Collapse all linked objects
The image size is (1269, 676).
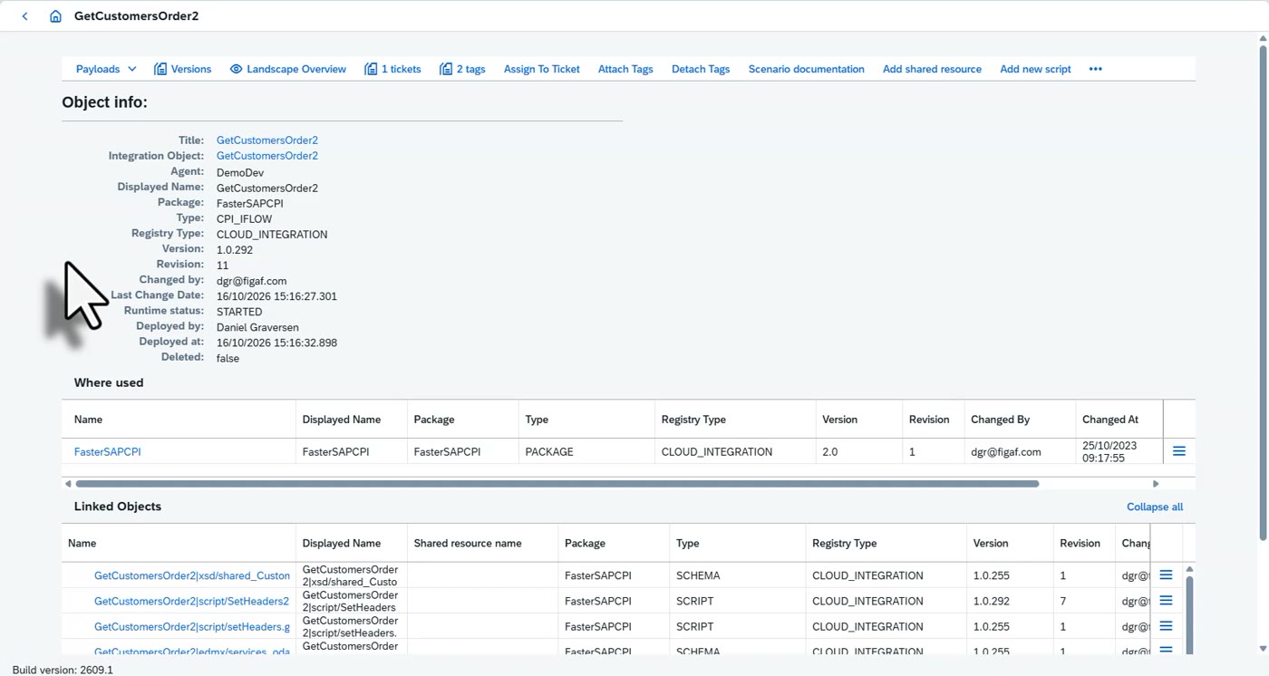(1155, 507)
